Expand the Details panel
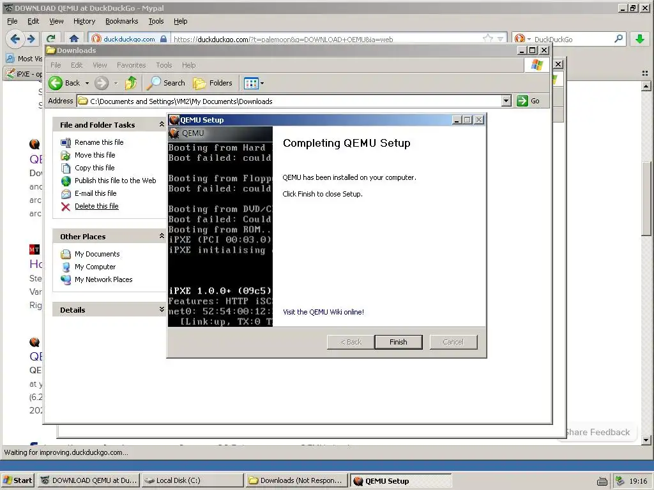This screenshot has height=490, width=654. 162,309
